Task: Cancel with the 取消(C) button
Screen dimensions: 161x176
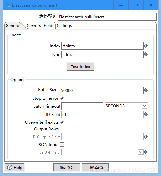Action: click(95, 167)
